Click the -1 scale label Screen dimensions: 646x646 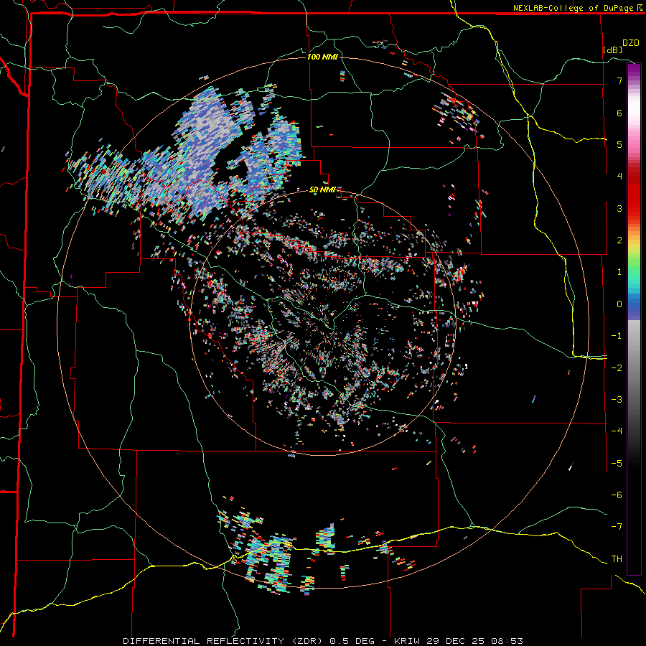[617, 336]
